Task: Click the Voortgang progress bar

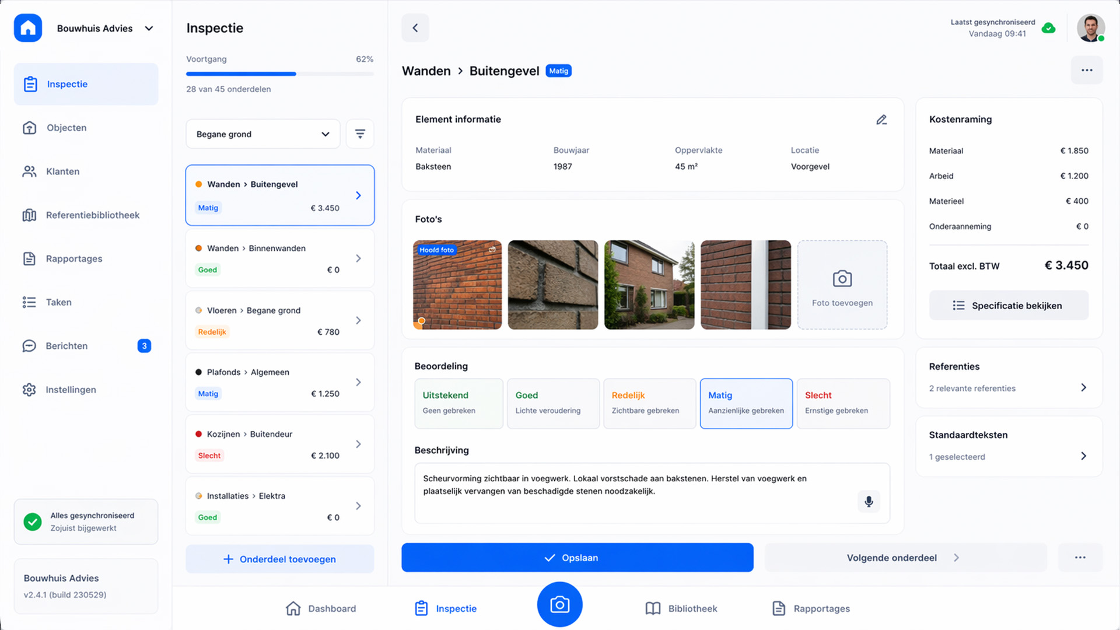Action: 280,74
